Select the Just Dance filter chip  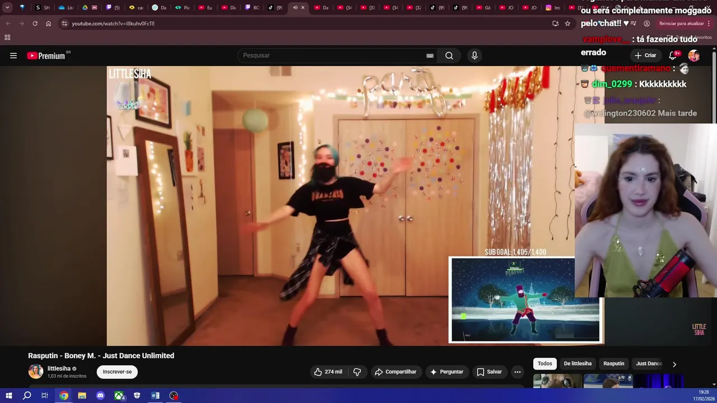click(x=649, y=364)
